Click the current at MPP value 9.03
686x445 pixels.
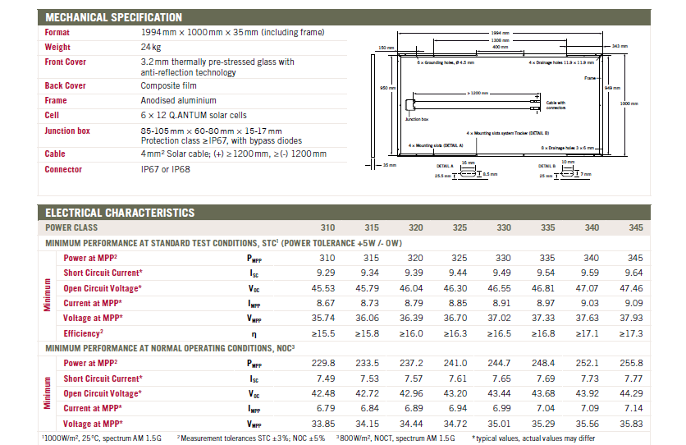[x=590, y=303]
